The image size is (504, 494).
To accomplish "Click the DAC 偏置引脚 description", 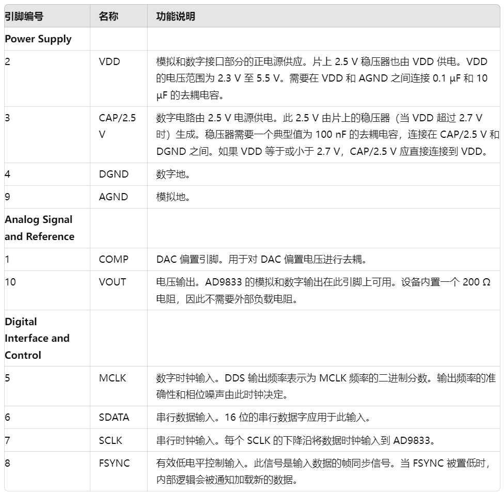I will (261, 259).
